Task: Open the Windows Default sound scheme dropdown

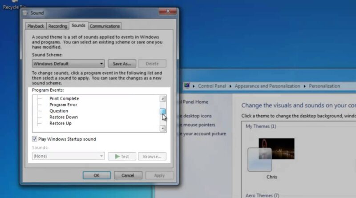Action: tap(69, 64)
